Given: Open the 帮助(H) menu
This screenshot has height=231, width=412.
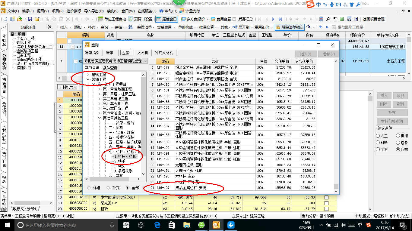Looking at the screenshot, I should [169, 11].
